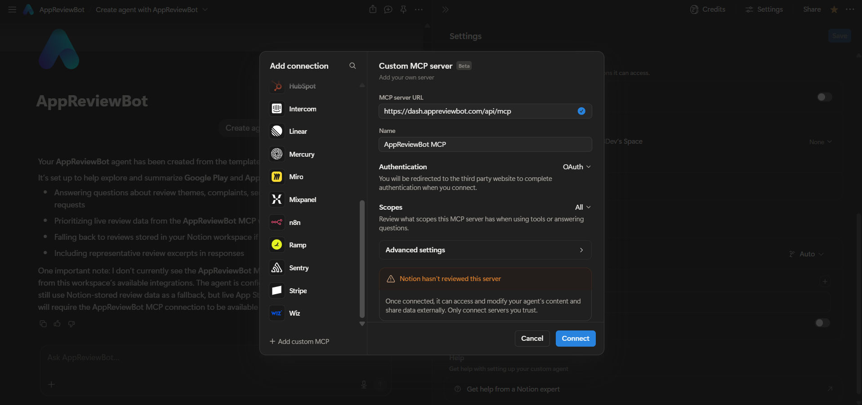Open the Authentication OAuth dropdown
Image resolution: width=862 pixels, height=405 pixels.
point(577,167)
